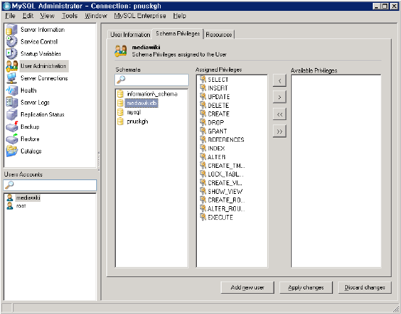The width and height of the screenshot is (401, 314).
Task: Open the Catalogs folder icon
Action: 12,151
